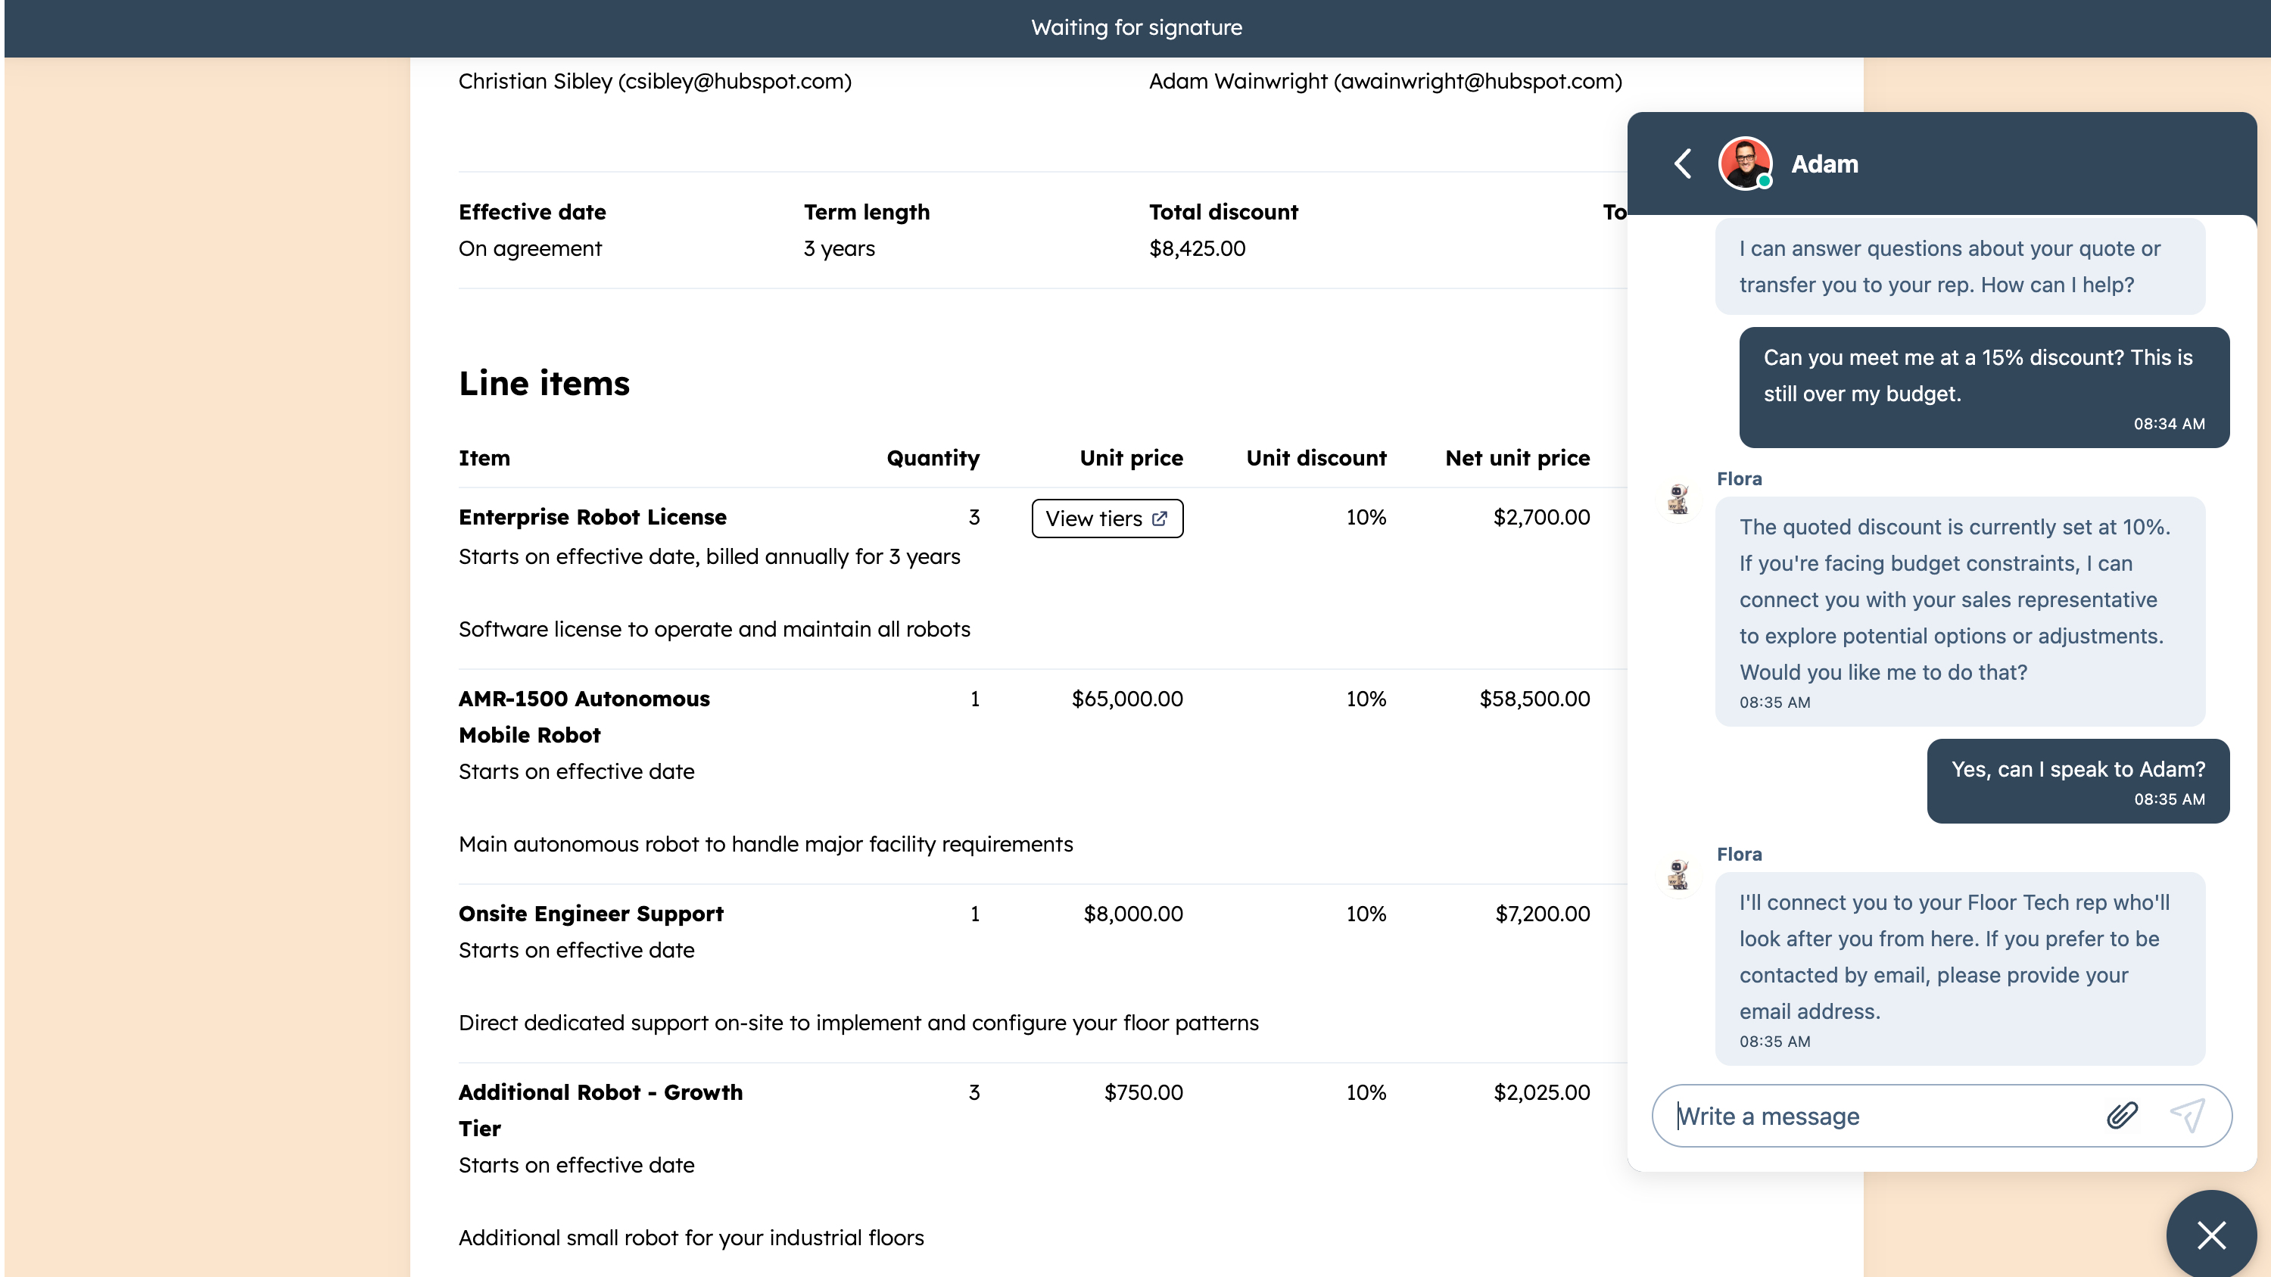This screenshot has height=1277, width=2271.
Task: Click the Unit discount column header
Action: coord(1316,458)
